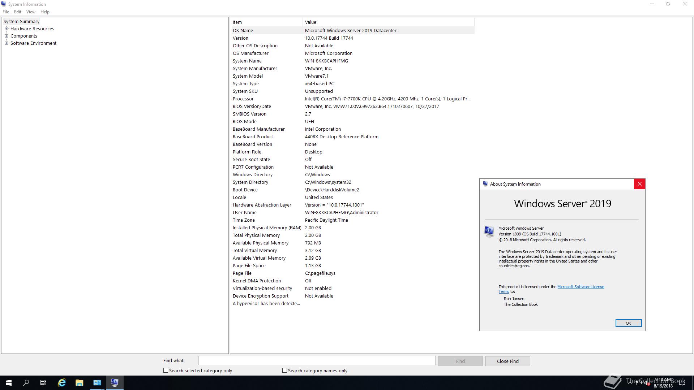Open Microsoft Software License Terms link
This screenshot has width=694, height=390.
(x=581, y=287)
